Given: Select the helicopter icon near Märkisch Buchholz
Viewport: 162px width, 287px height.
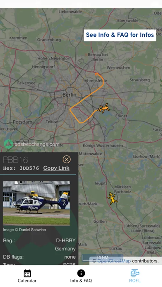Looking at the screenshot, I should [x=112, y=198].
